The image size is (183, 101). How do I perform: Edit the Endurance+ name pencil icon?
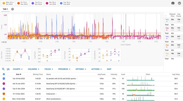[x=56, y=94]
